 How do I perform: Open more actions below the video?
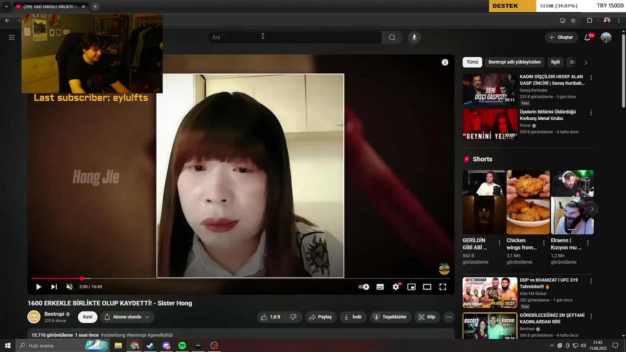click(449, 317)
